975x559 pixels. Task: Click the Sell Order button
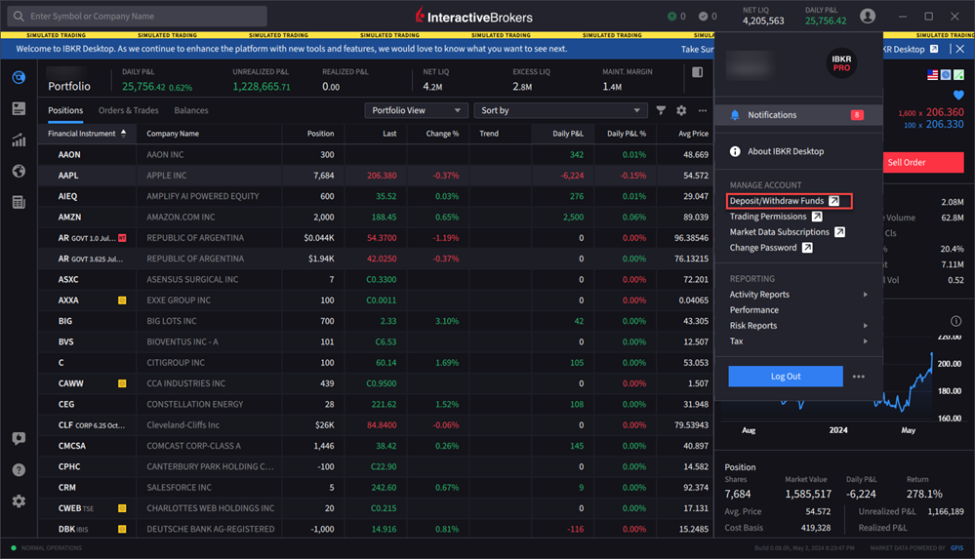923,162
